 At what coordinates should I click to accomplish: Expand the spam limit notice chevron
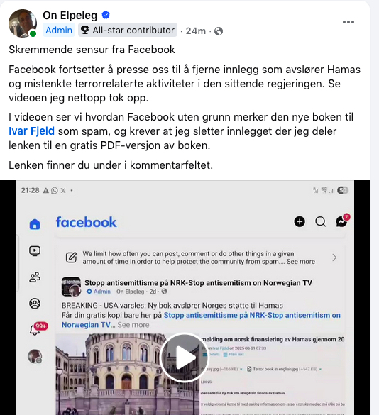click(334, 258)
